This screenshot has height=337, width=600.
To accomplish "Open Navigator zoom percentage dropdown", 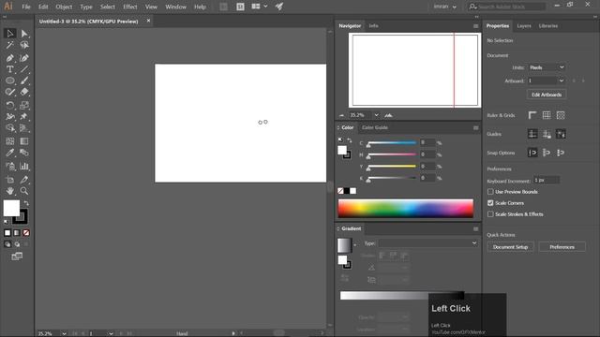I will (377, 115).
